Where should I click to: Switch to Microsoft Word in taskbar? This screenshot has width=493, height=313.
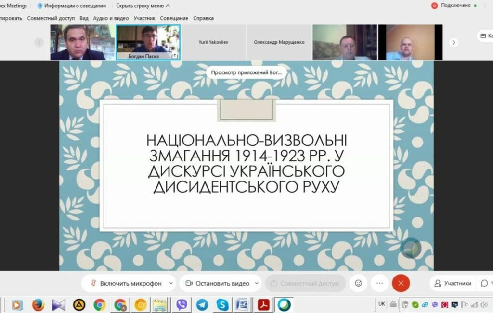pyautogui.click(x=243, y=304)
